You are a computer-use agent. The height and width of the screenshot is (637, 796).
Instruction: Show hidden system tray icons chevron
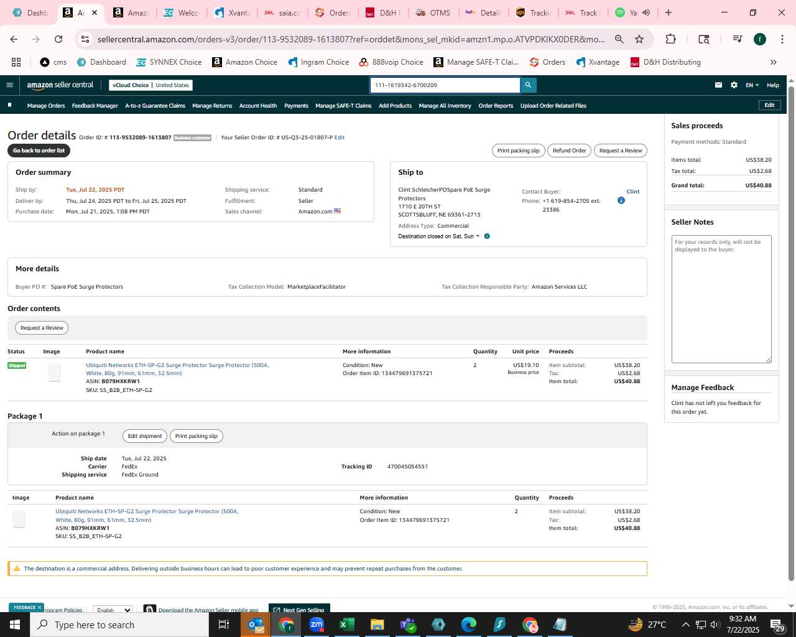click(685, 625)
